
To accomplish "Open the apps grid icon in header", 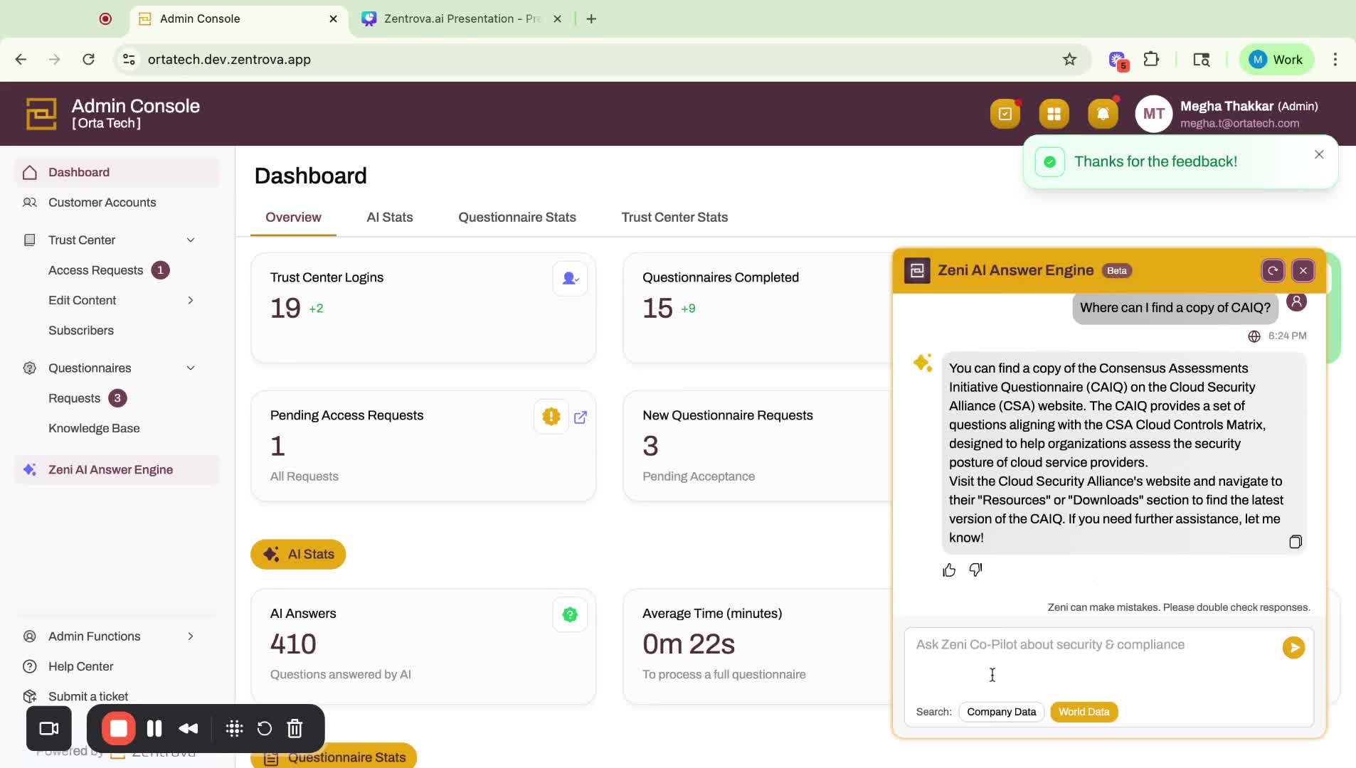I will pos(1054,114).
